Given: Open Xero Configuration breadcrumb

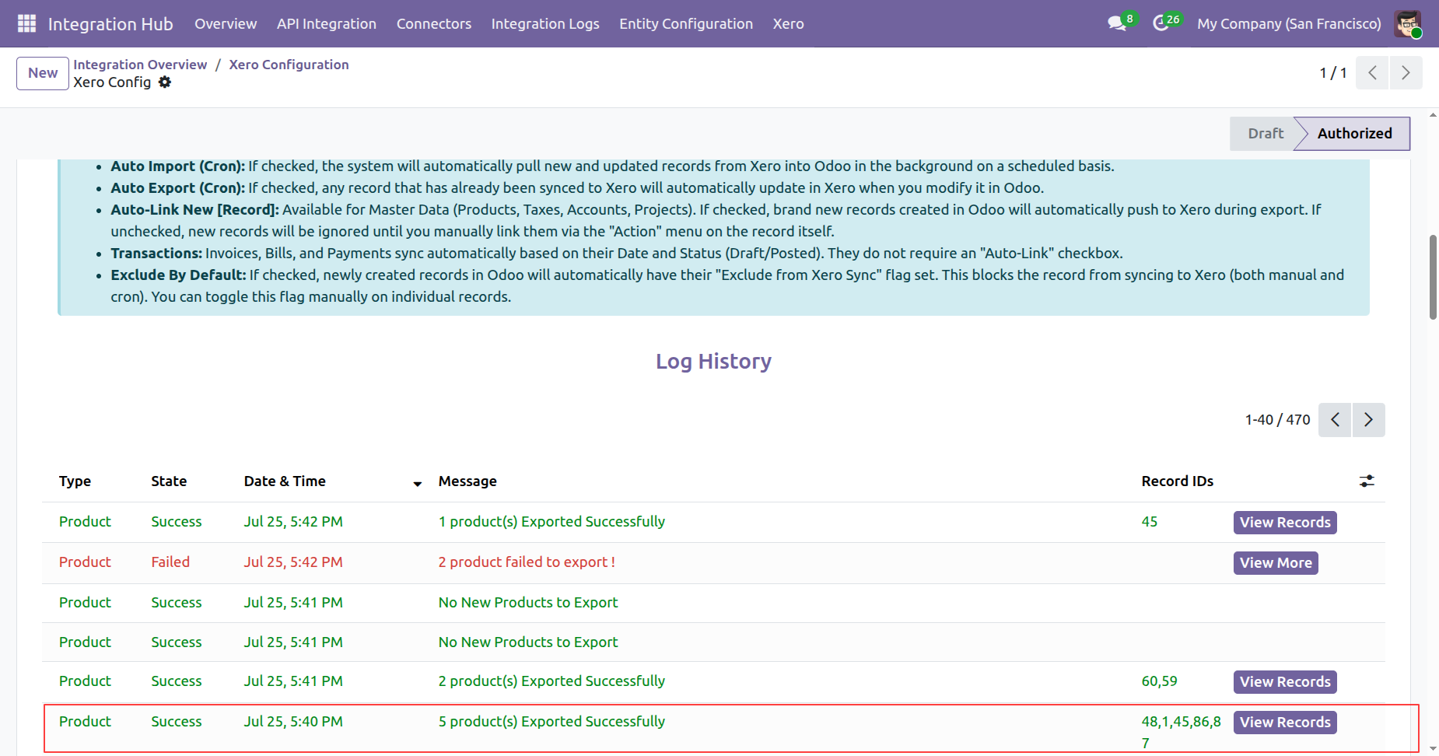Looking at the screenshot, I should (289, 65).
